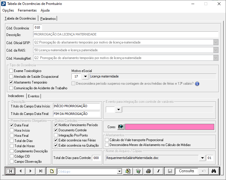Click the info icon beside suspenso option

pos(197,84)
